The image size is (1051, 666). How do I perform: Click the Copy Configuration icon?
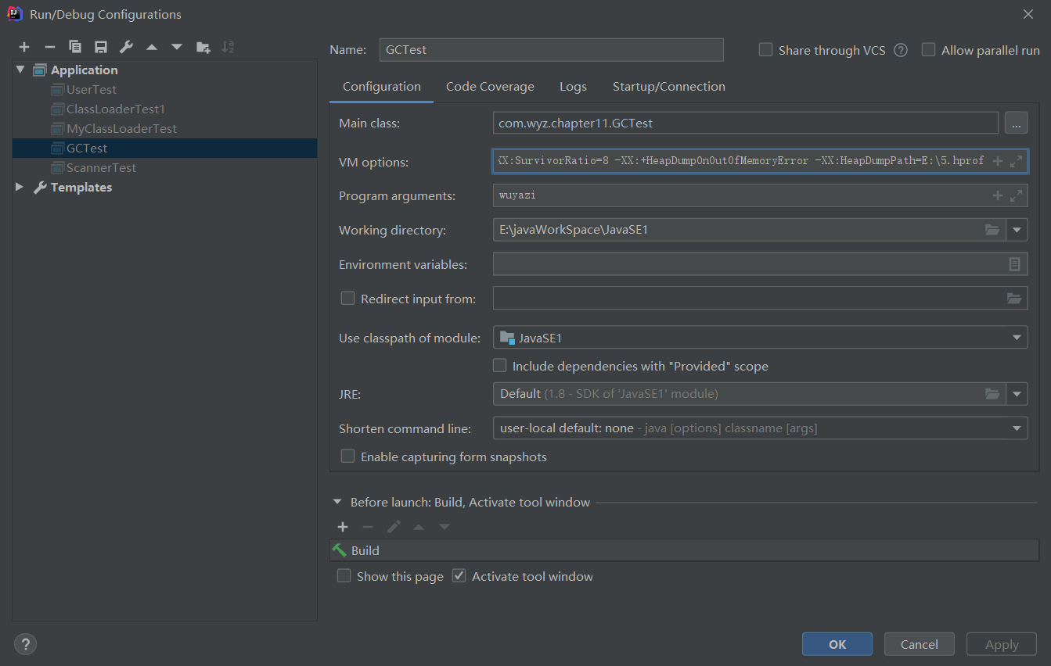[x=75, y=47]
